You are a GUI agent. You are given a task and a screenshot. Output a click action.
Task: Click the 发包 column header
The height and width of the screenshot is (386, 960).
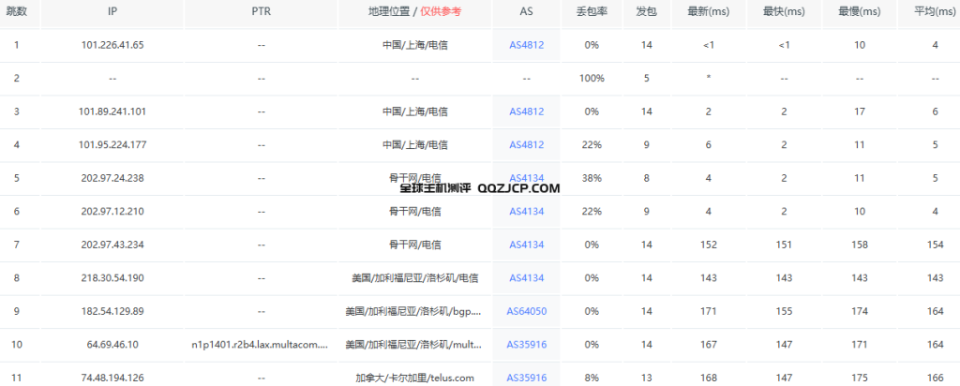click(x=647, y=11)
